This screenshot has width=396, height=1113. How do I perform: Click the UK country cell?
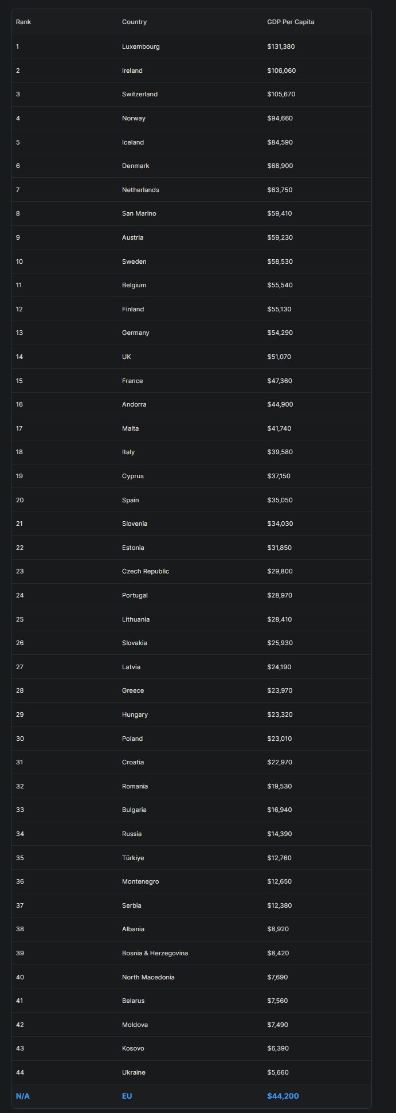tap(127, 357)
